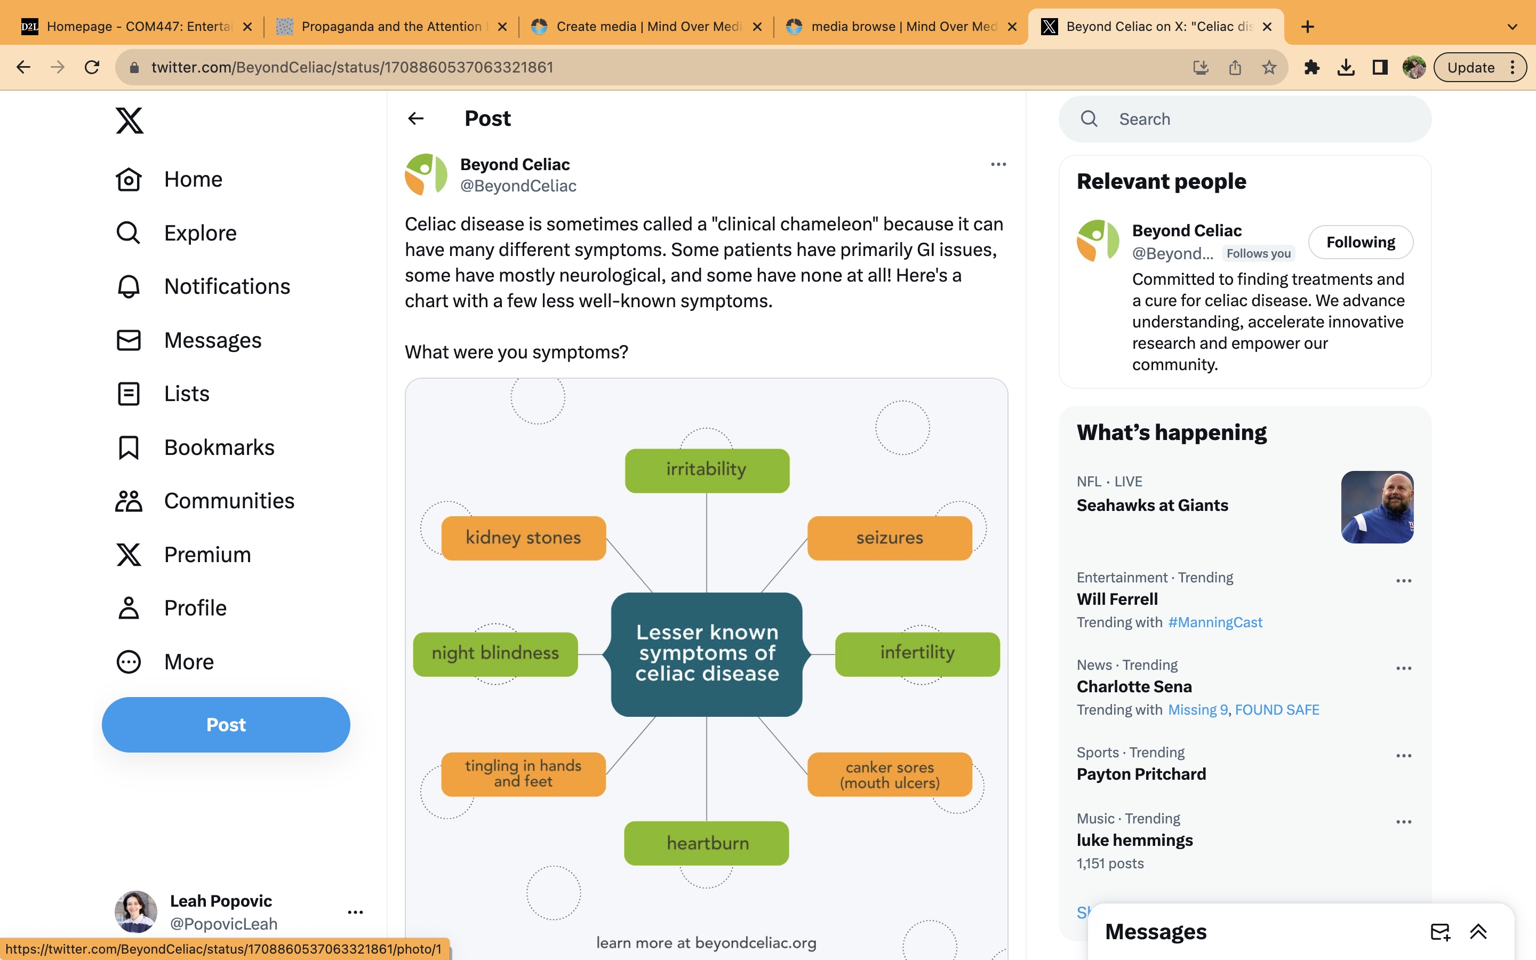Toggle the browser side panel
The image size is (1536, 960).
[1380, 67]
